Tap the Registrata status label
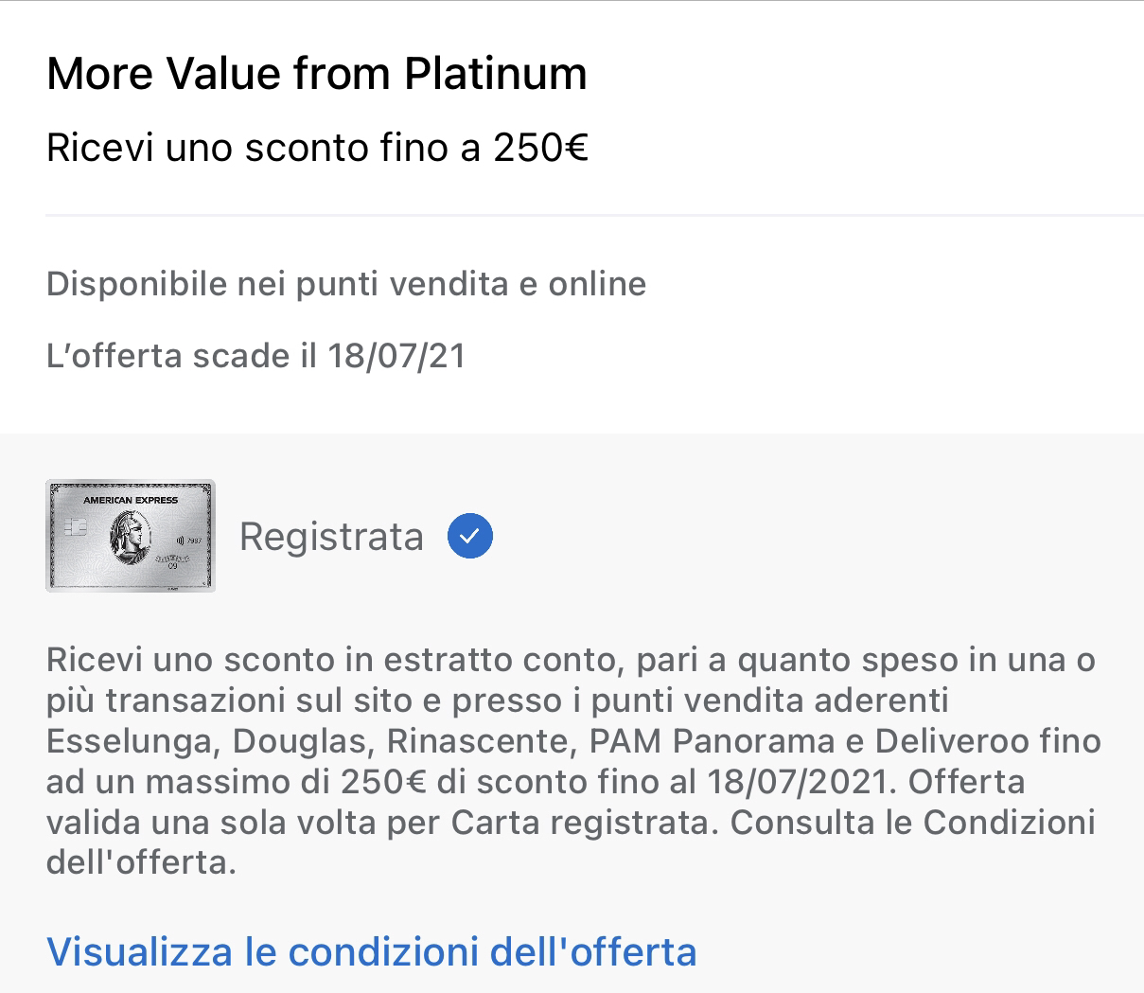 coord(331,537)
